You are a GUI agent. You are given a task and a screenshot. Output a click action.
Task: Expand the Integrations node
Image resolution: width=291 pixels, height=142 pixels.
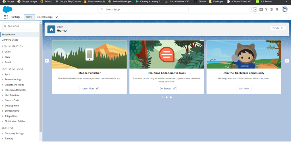pyautogui.click(x=2, y=116)
